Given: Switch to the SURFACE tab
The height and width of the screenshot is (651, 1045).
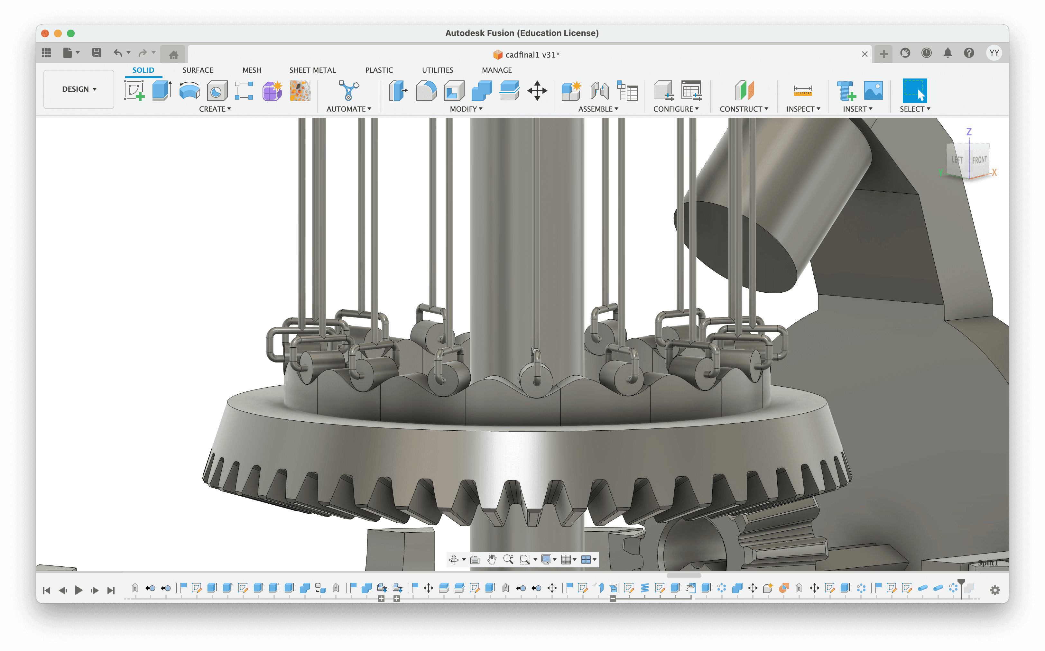Looking at the screenshot, I should click(x=198, y=70).
